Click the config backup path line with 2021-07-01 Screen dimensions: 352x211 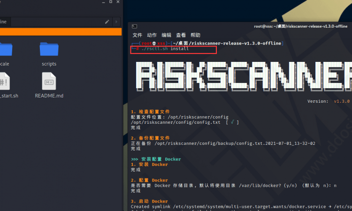(223, 143)
